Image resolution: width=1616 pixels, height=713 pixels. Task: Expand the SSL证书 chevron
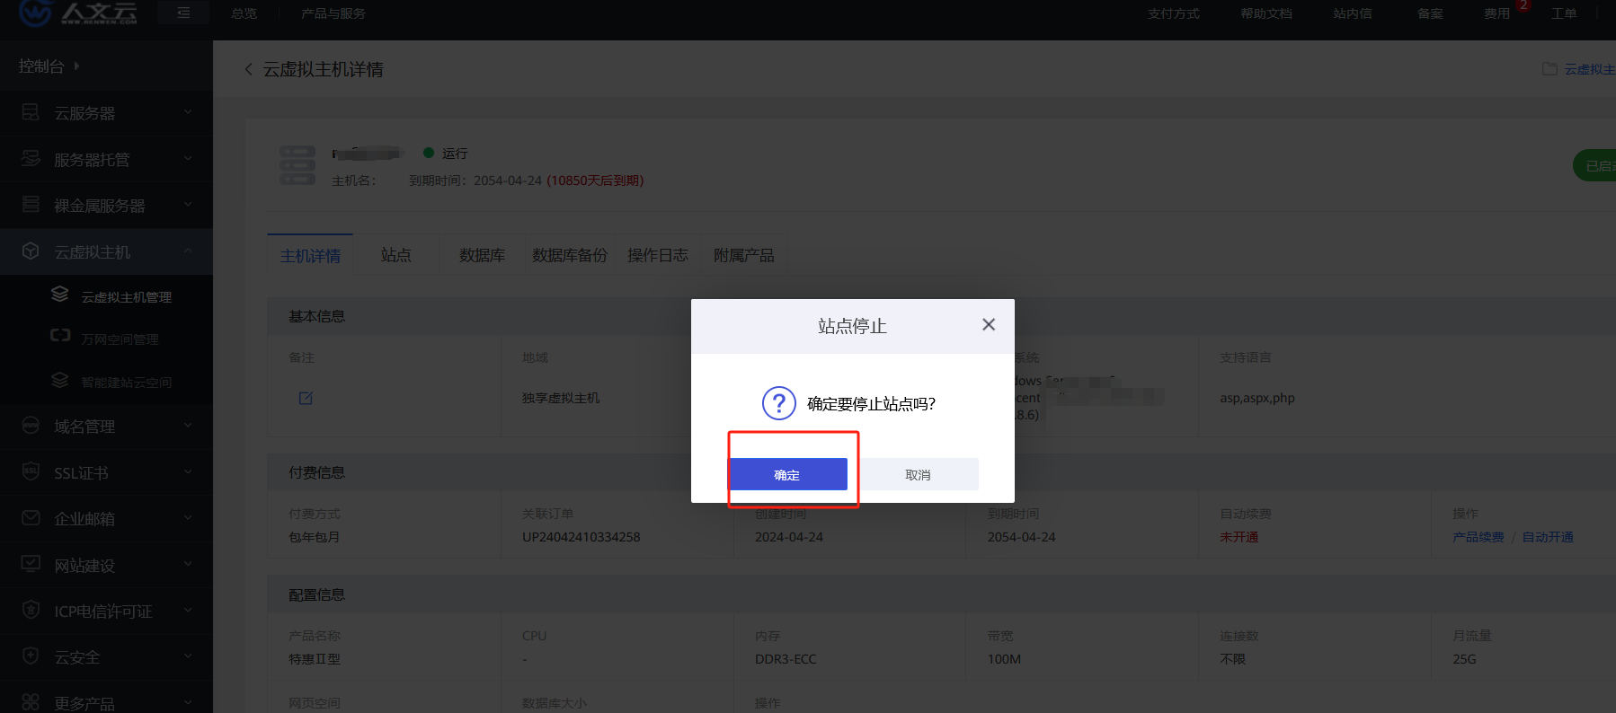188,471
